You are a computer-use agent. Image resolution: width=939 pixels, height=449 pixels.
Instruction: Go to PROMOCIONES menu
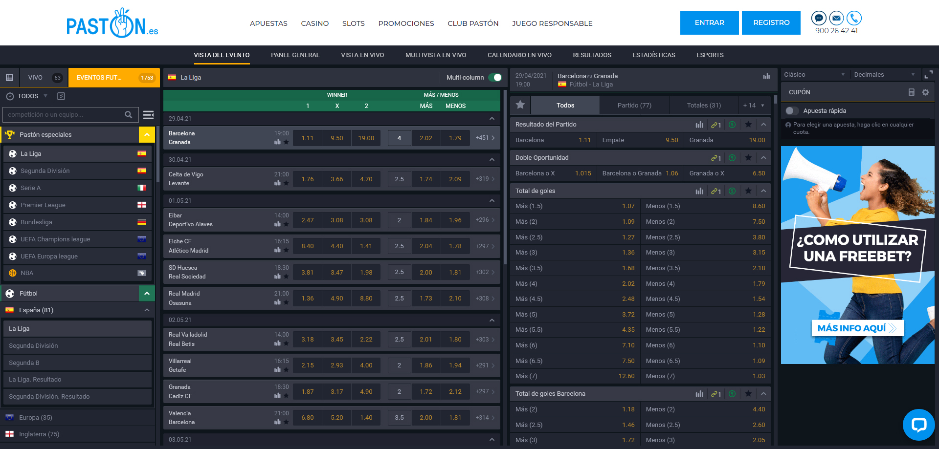coord(406,23)
